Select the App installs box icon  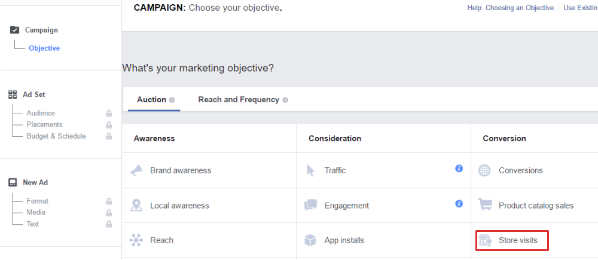[310, 240]
